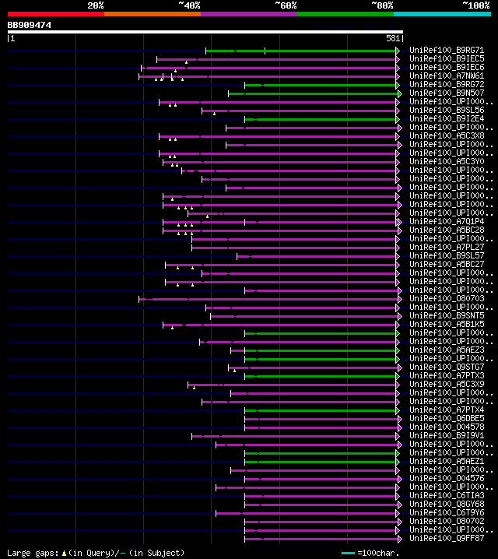The height and width of the screenshot is (559, 498).
Task: Open hit UniRef100_B9IEC6
Action: point(447,67)
